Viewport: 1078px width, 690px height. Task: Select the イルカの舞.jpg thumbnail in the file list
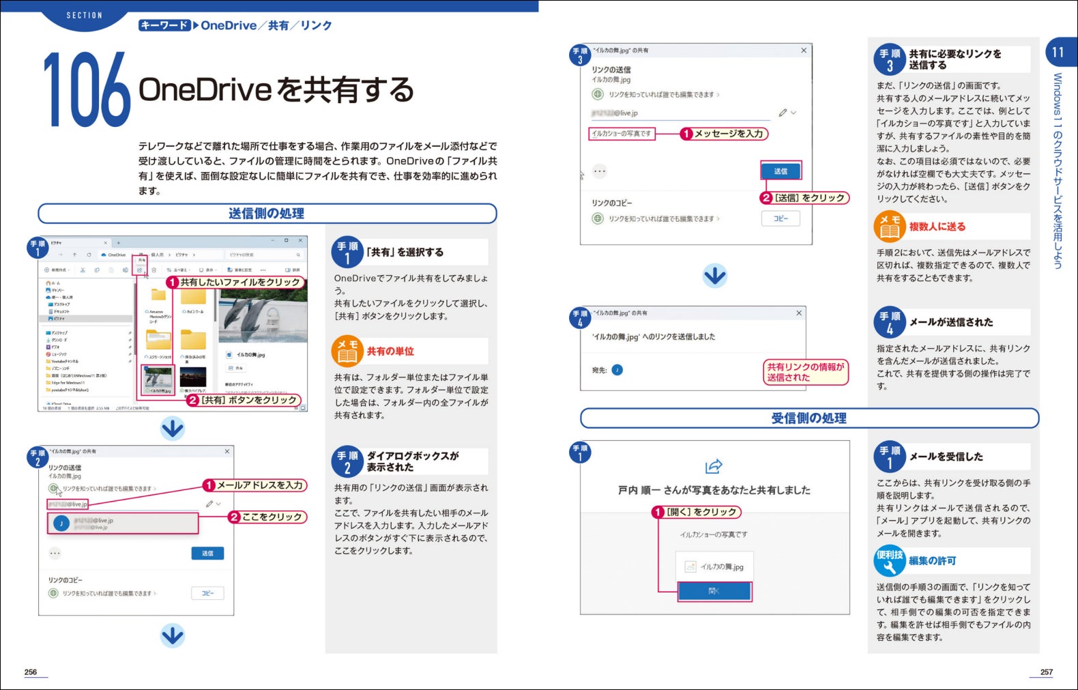tap(158, 379)
